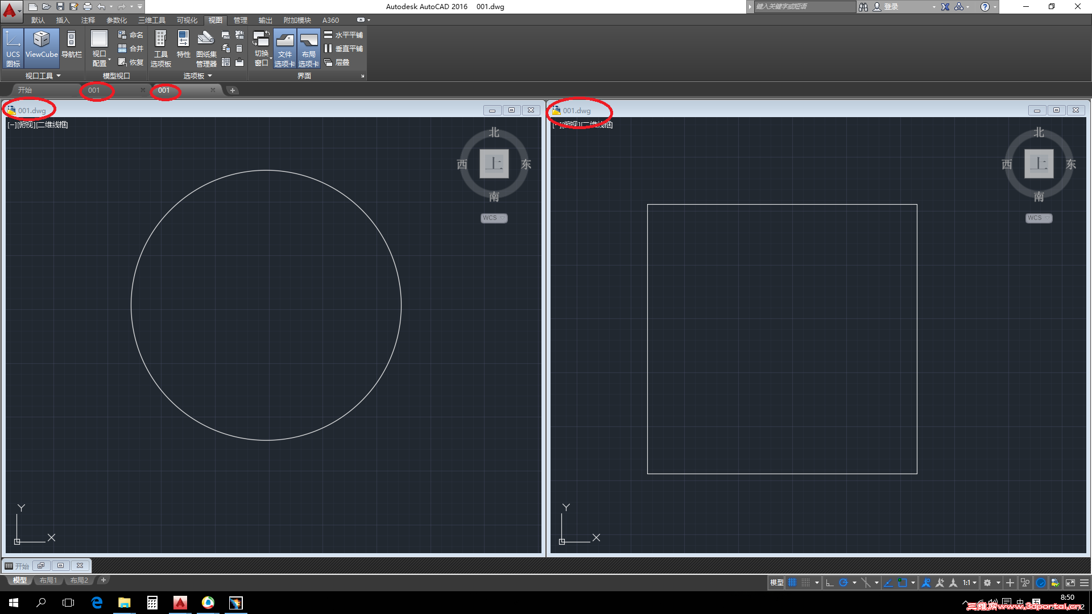Switch to the 布局1 layout tab
The height and width of the screenshot is (614, 1092).
48,580
